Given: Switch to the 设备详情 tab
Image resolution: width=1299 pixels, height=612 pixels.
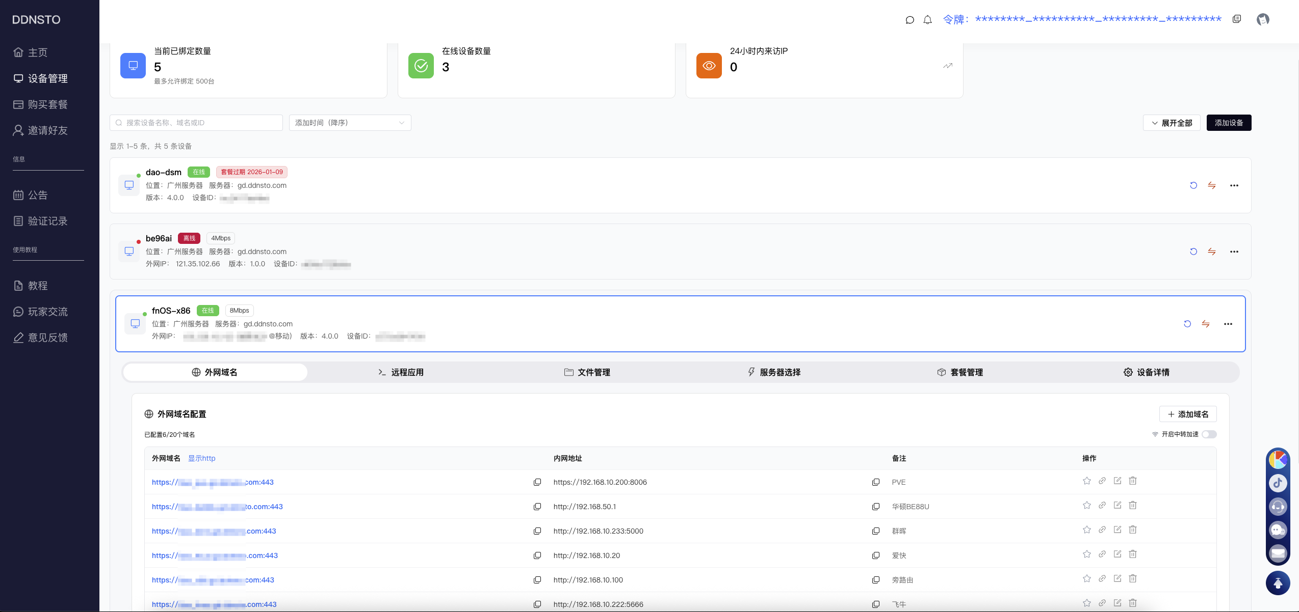Looking at the screenshot, I should (x=1147, y=372).
